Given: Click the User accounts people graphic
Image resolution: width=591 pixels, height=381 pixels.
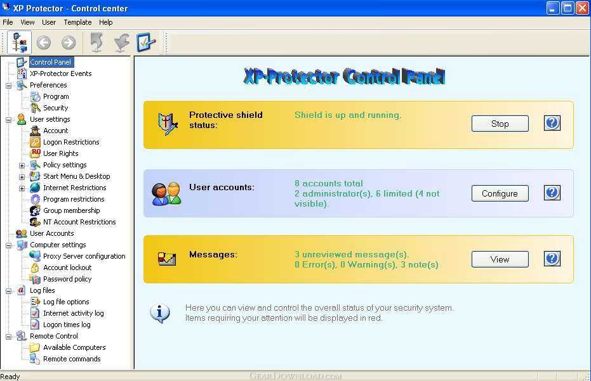Looking at the screenshot, I should coord(166,193).
